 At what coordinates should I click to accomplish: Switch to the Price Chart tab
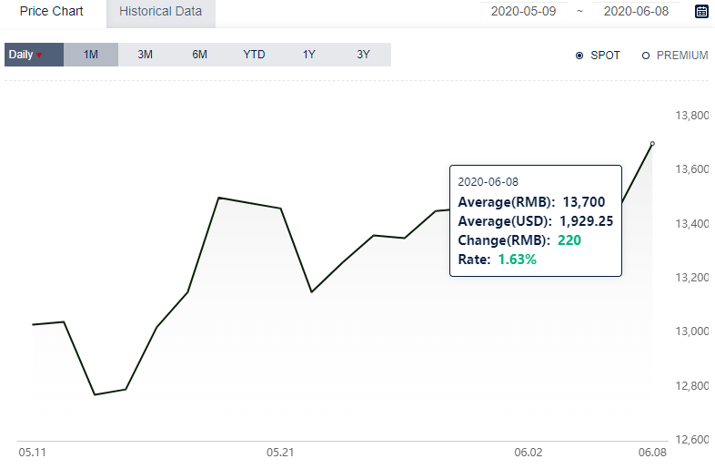tap(52, 12)
